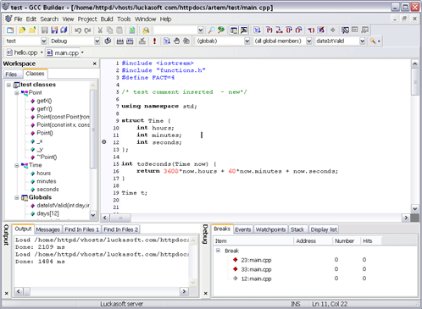Screen dimensions: 422x309
Task: Select hours member under Time
Action: 43,174
